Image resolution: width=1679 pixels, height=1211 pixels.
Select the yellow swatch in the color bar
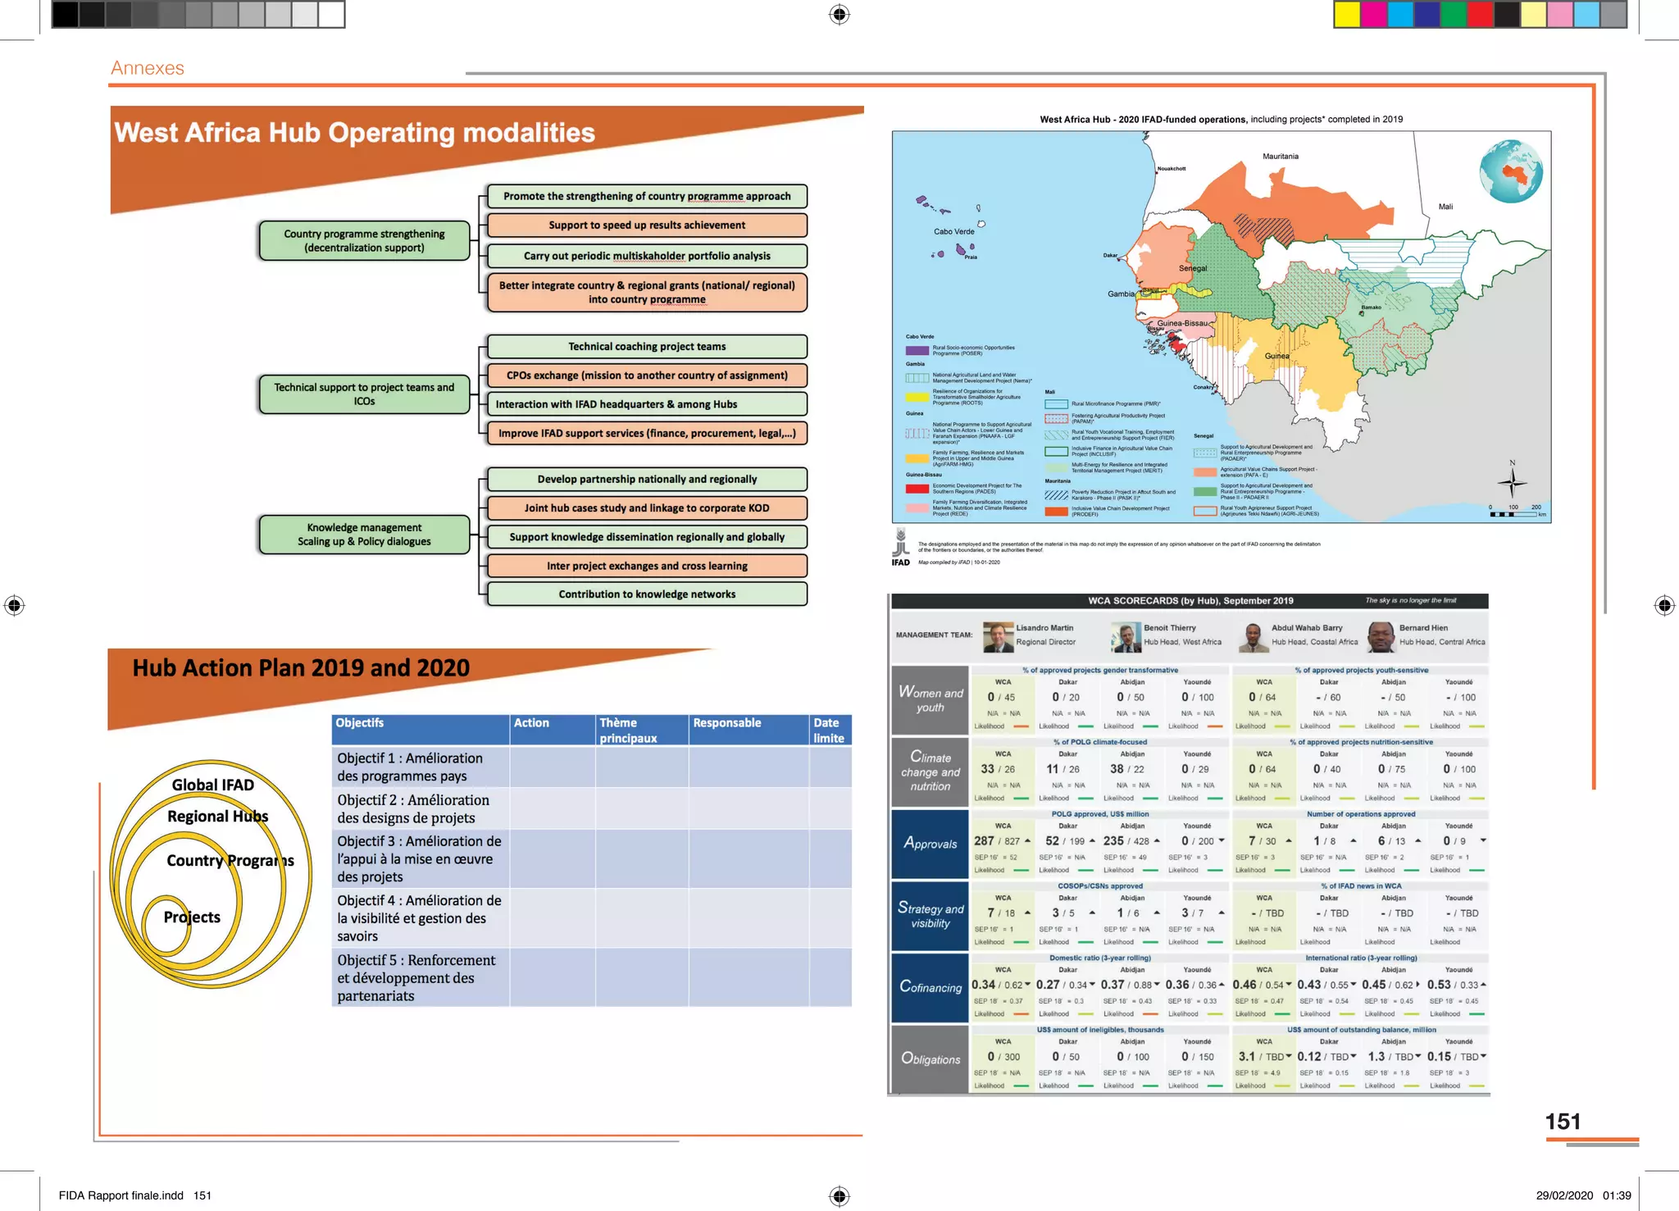pos(1347,14)
